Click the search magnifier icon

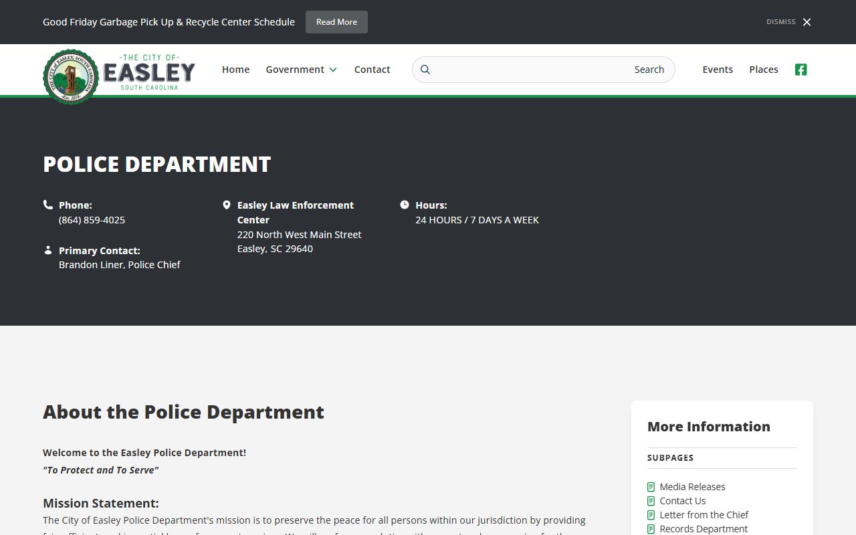pyautogui.click(x=425, y=70)
